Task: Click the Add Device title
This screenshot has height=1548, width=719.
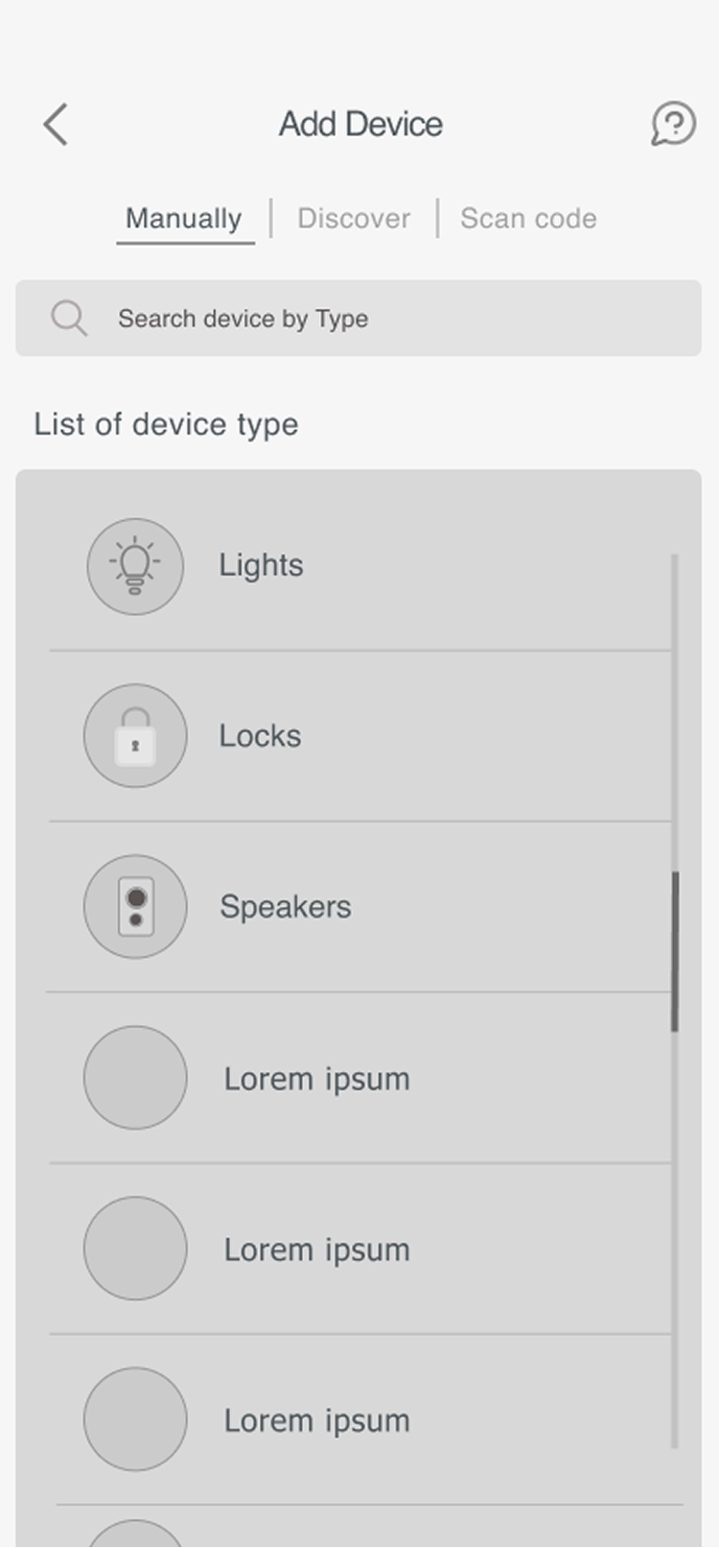Action: point(359,124)
